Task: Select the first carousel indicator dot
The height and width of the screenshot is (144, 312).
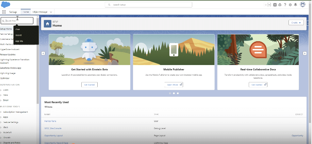Action: click(x=170, y=93)
